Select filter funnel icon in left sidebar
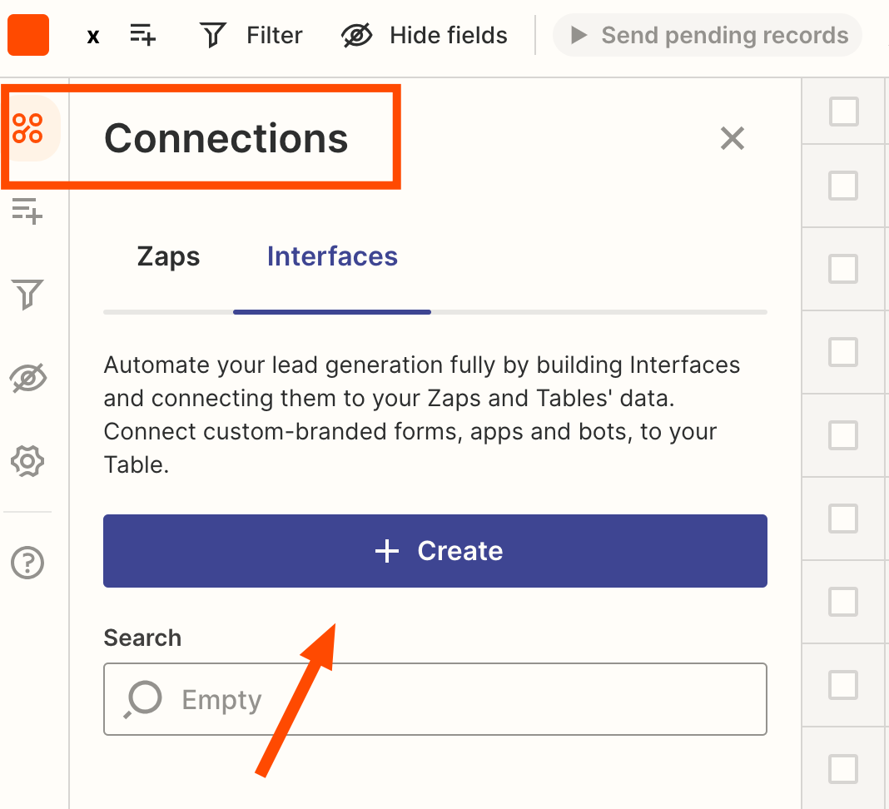Image resolution: width=889 pixels, height=809 pixels. [x=27, y=295]
